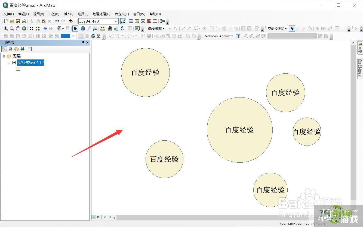Open the Network Analyst dropdown menu
This screenshot has width=363, height=227.
[x=219, y=36]
